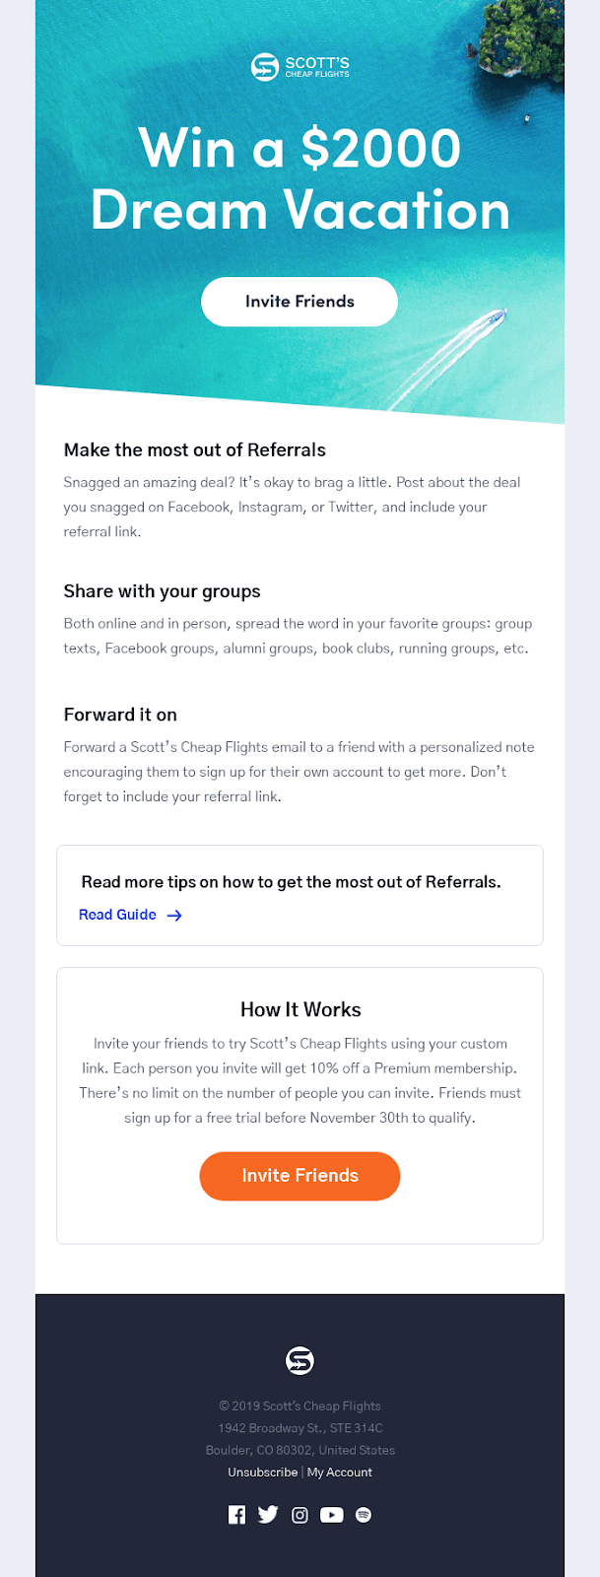Image resolution: width=600 pixels, height=1577 pixels.
Task: Click the Win a $2000 Dream Vacation headline
Action: [x=300, y=179]
